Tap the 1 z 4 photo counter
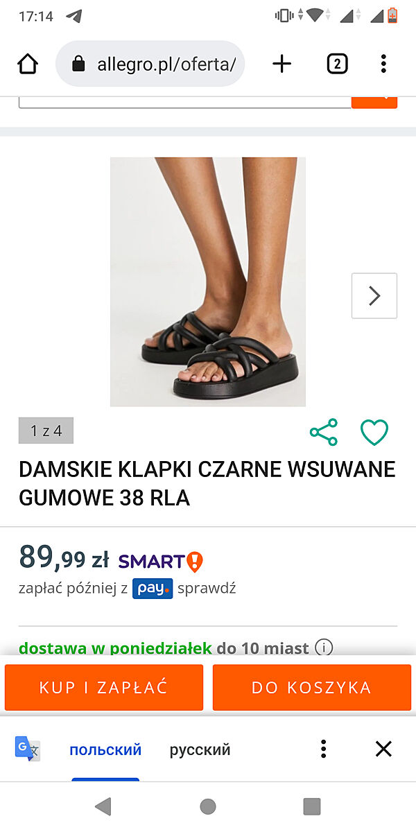Screen dimensions: 416x832 pos(46,431)
